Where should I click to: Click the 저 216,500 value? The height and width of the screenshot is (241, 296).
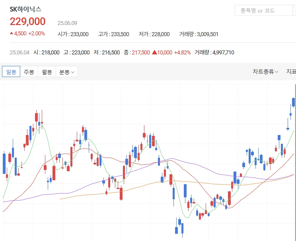[x=107, y=52]
